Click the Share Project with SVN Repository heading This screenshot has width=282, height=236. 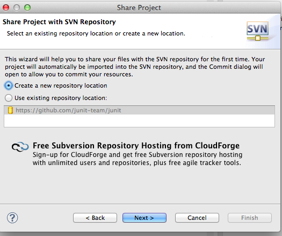point(59,22)
